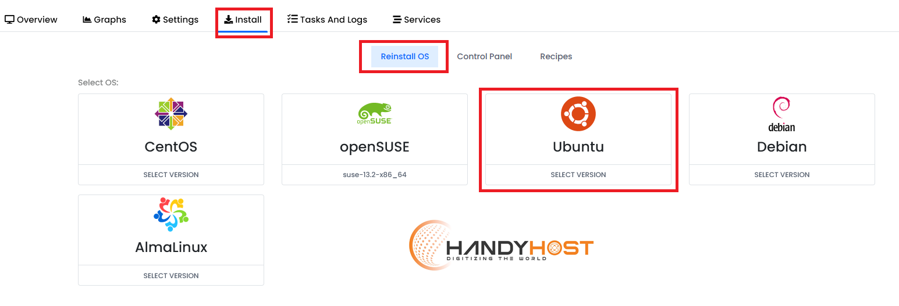Switch to the Control Panel sub-tab

pos(485,56)
